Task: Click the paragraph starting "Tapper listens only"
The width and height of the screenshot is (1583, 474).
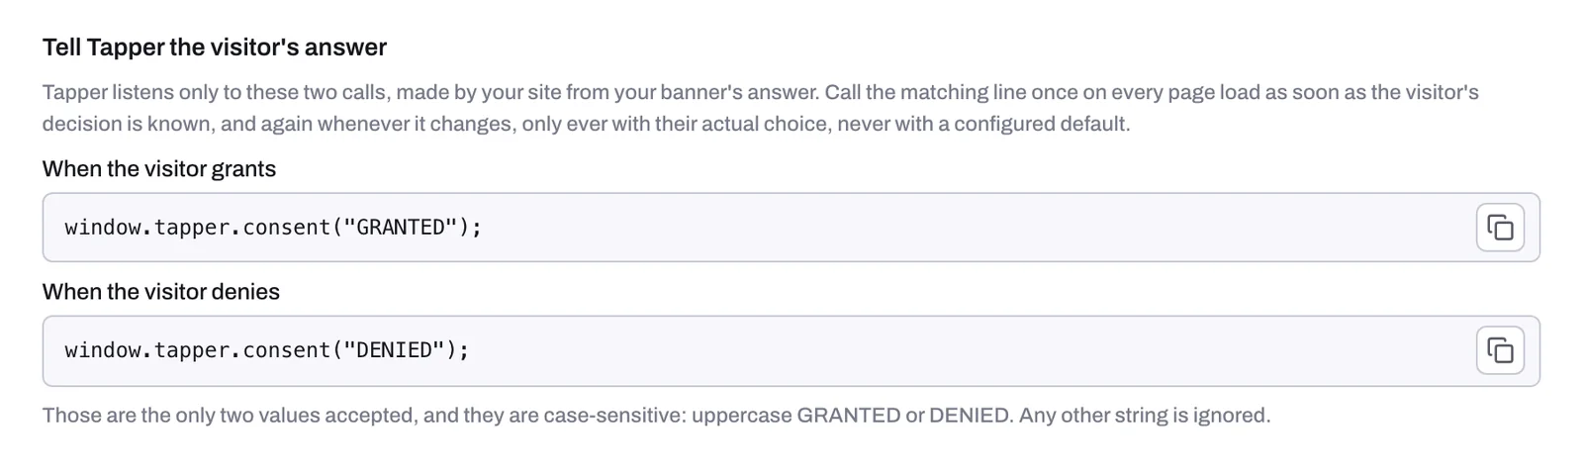Action: (x=760, y=108)
